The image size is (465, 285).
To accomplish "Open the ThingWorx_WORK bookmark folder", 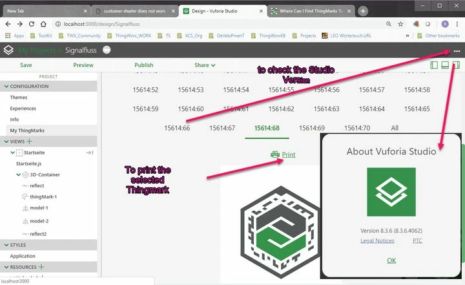I will point(129,36).
